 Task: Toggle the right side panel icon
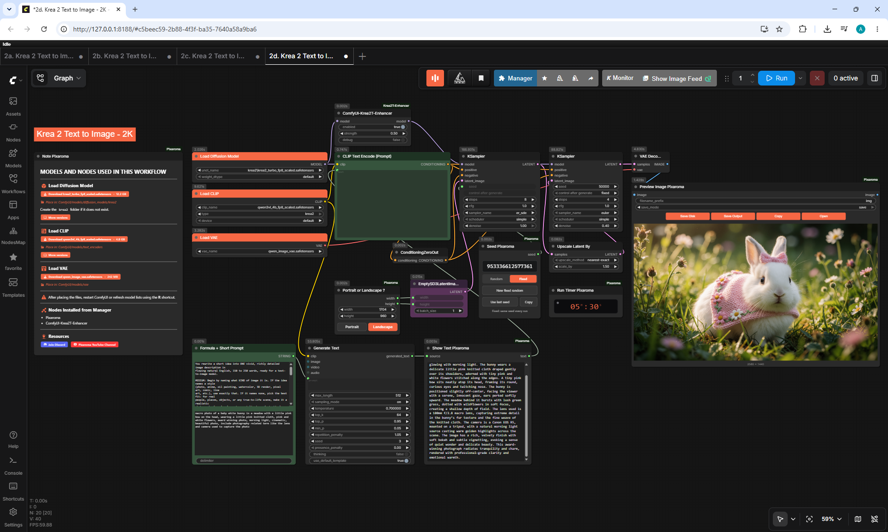click(875, 78)
